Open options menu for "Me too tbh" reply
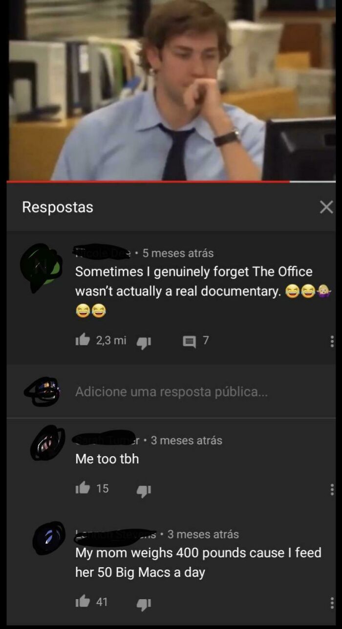This screenshot has height=629, width=342. (332, 489)
